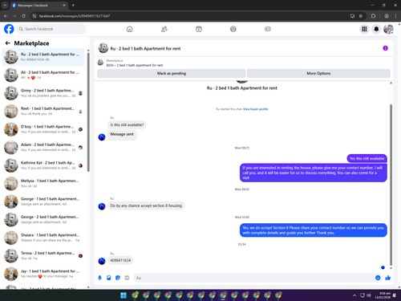Click the message input field Aa

254,278
